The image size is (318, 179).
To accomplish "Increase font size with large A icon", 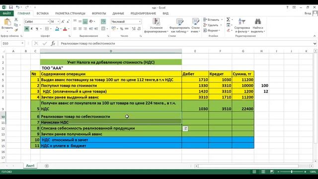I will point(63,21).
